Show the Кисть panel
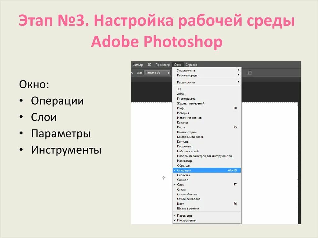The image size is (318, 238). point(207,127)
